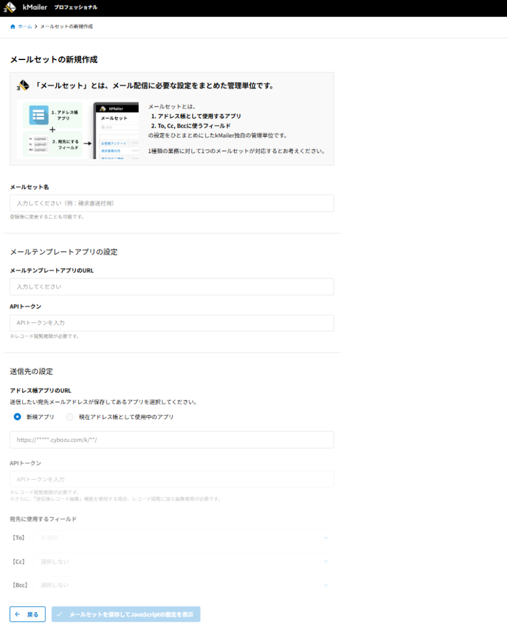507x634 pixels.
Task: Click the template app APIトークン field
Action: click(171, 323)
